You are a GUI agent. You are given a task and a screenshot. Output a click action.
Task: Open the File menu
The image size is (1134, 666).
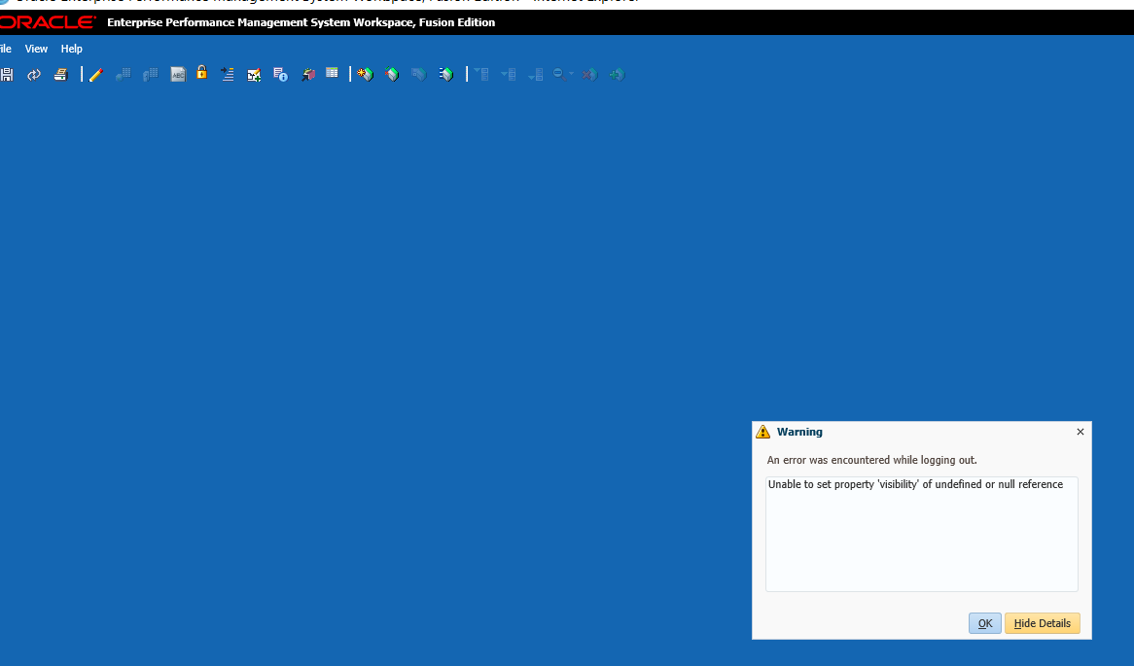coord(6,49)
